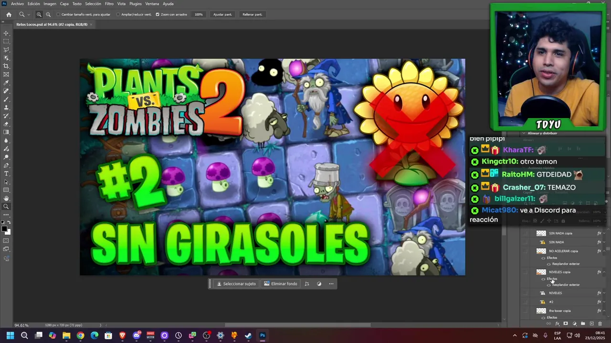Select the Move tool
Screen dimensions: 611x343
point(6,33)
